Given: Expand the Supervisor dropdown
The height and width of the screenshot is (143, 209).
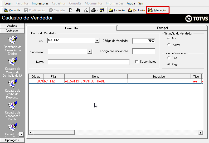Looking at the screenshot, I should click(x=90, y=51).
